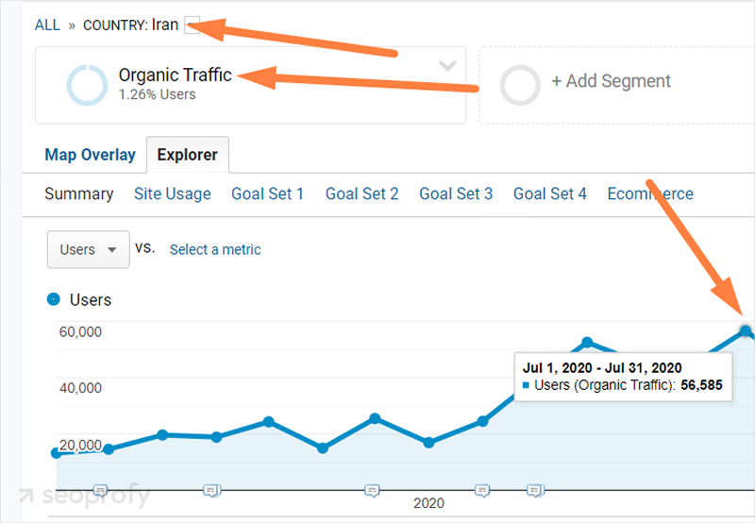Switch to Goal Set 1 metrics
The height and width of the screenshot is (523, 755).
tap(268, 194)
